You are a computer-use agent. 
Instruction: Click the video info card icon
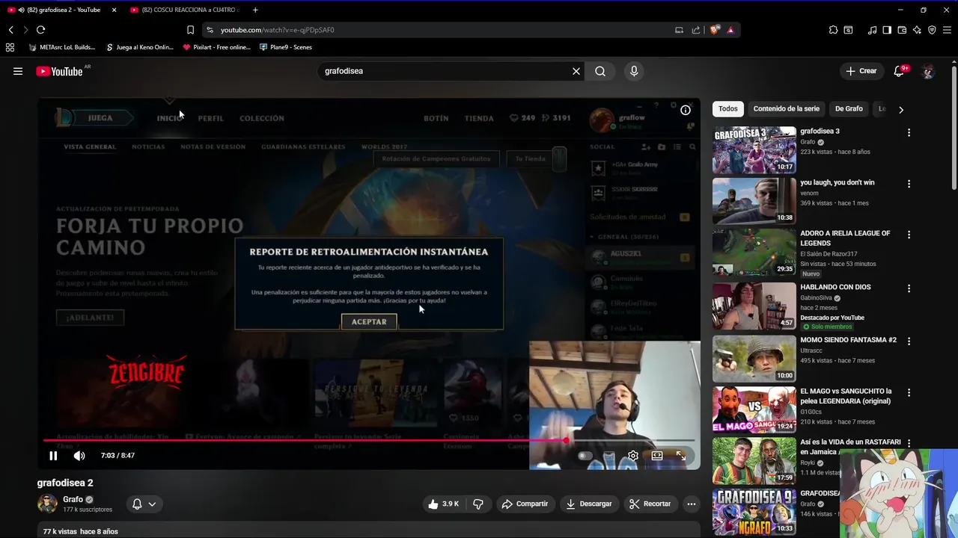tap(686, 110)
